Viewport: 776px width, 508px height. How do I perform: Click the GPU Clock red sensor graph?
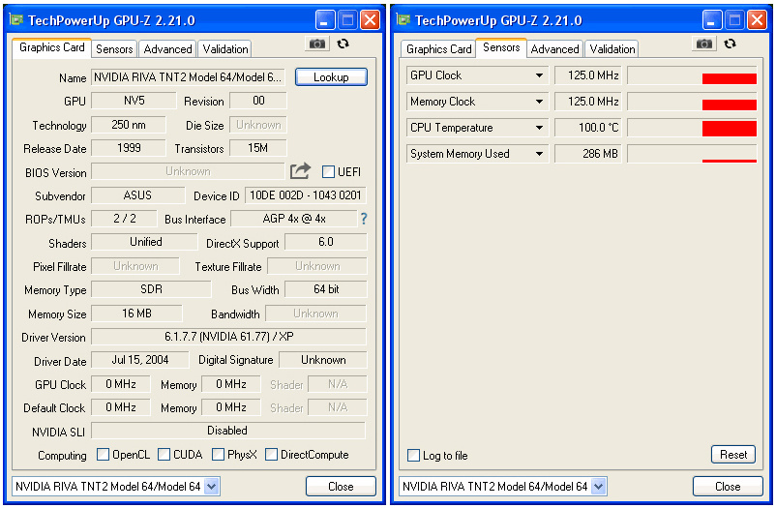point(692,75)
